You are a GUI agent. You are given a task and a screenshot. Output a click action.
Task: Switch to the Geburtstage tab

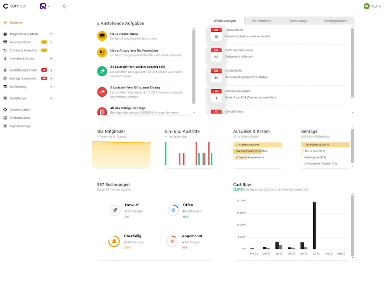coord(298,21)
